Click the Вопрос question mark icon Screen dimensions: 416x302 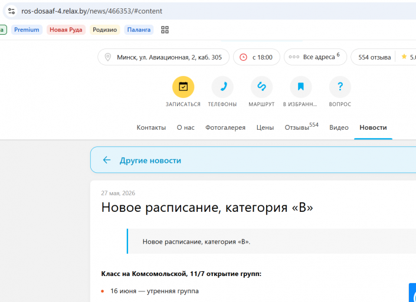[340, 87]
